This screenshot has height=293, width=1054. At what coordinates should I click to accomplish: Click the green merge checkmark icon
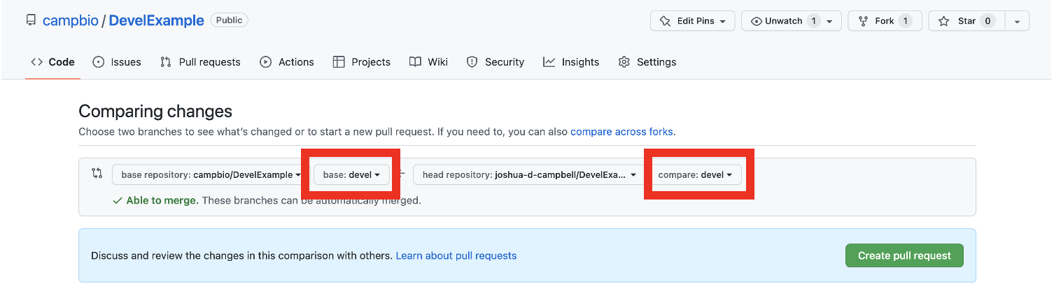[x=118, y=200]
